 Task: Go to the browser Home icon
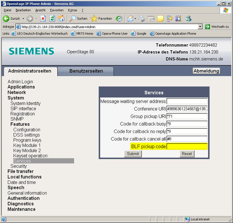tap(61, 18)
